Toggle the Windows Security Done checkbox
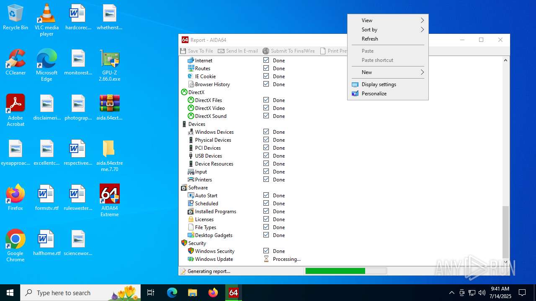The height and width of the screenshot is (301, 536). [266, 251]
